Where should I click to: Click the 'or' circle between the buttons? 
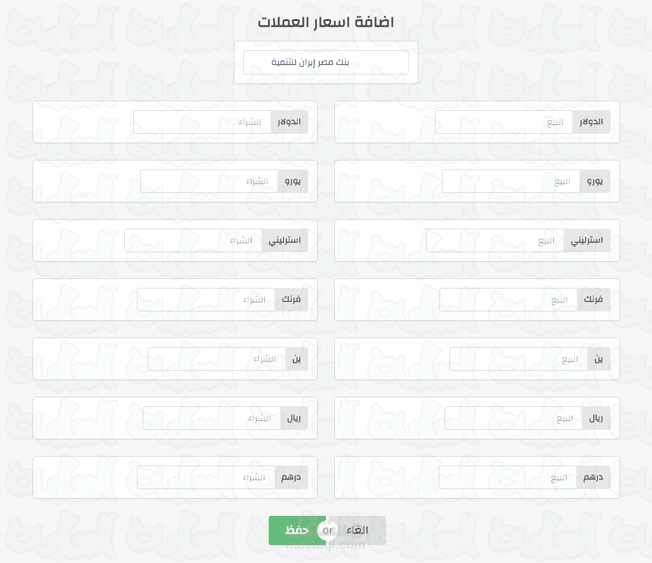click(327, 530)
